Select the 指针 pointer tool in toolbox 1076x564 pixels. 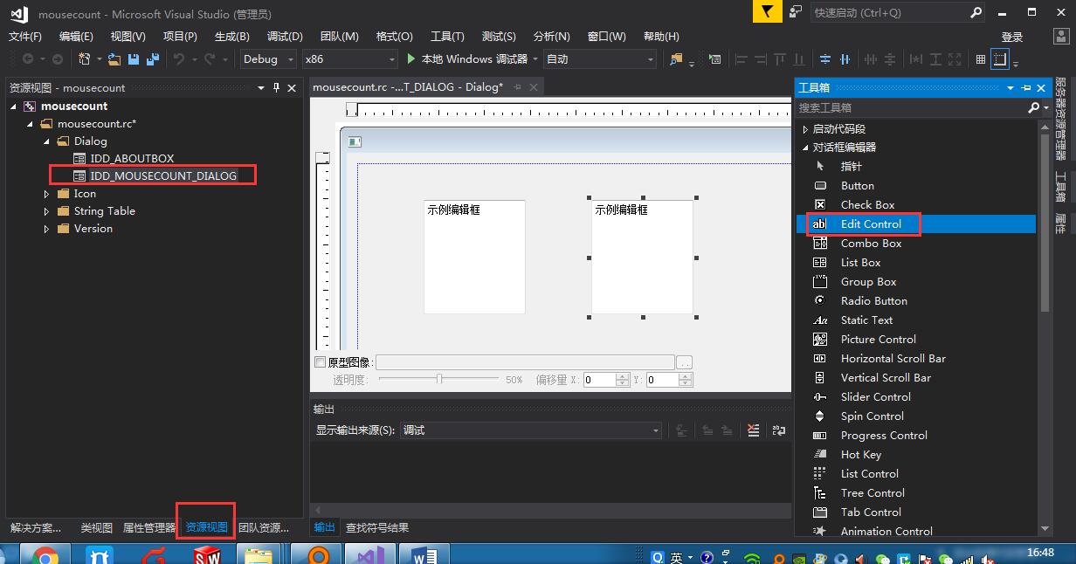[850, 166]
